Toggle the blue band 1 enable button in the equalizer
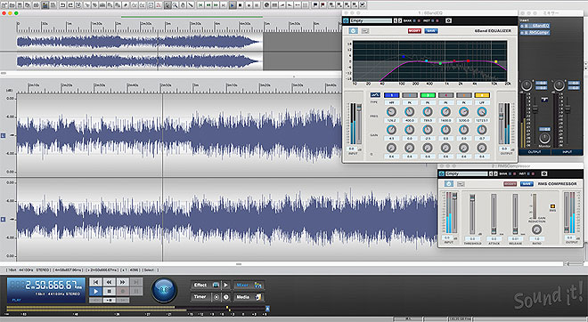This screenshot has width=588, height=322. point(391,95)
